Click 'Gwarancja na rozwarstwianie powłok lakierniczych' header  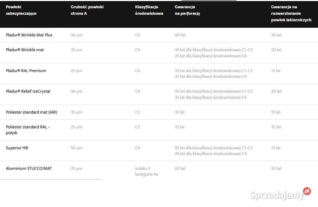coord(291,13)
